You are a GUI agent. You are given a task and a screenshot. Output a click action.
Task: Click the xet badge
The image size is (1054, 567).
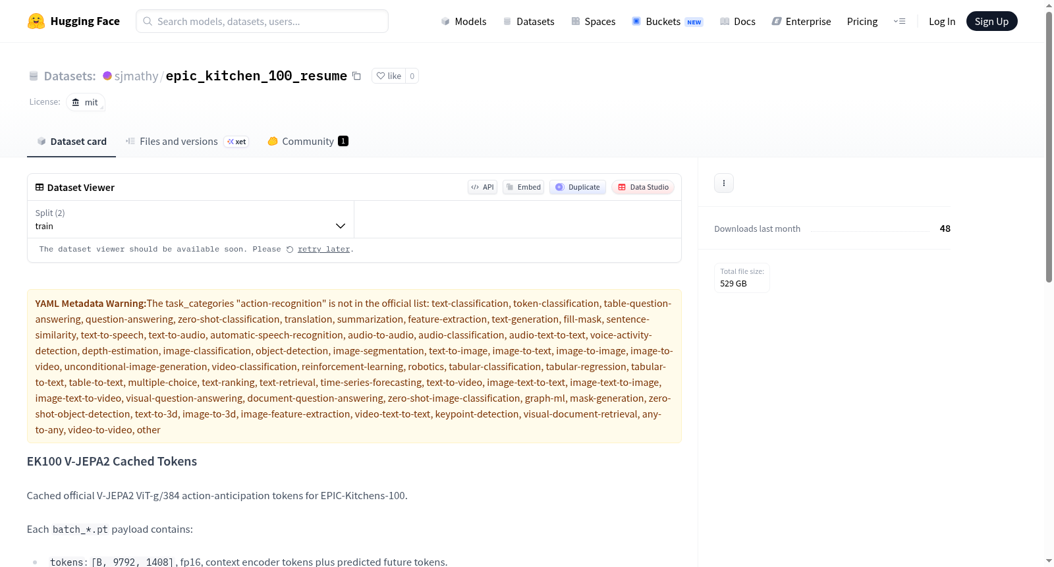pos(236,142)
